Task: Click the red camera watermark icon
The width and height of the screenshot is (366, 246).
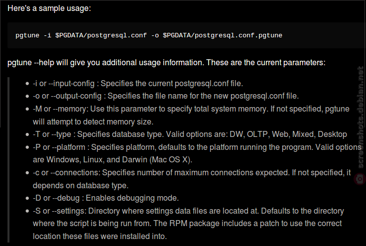Action: [360, 179]
